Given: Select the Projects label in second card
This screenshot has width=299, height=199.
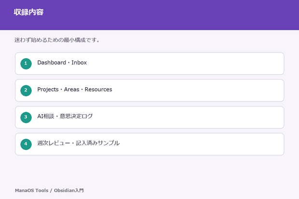Looking at the screenshot, I should point(48,90).
